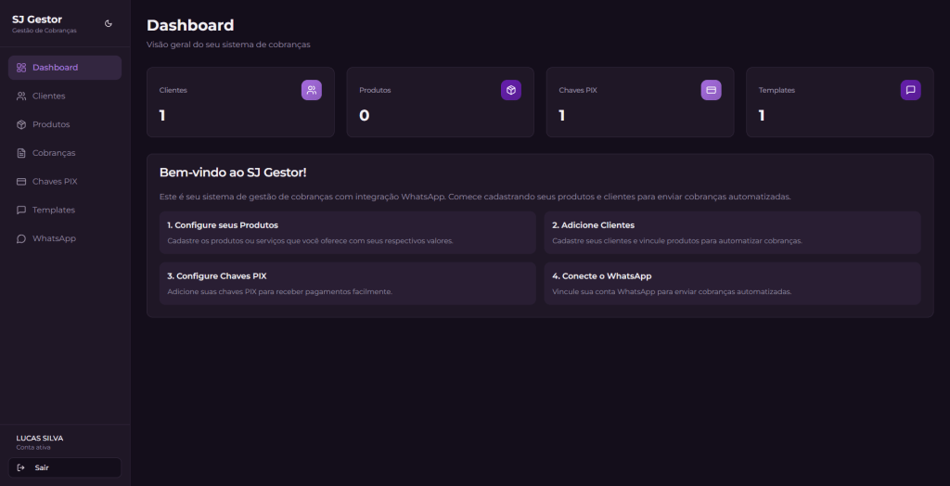The height and width of the screenshot is (486, 950).
Task: Select the SJ Gestor logo title
Action: 37,19
